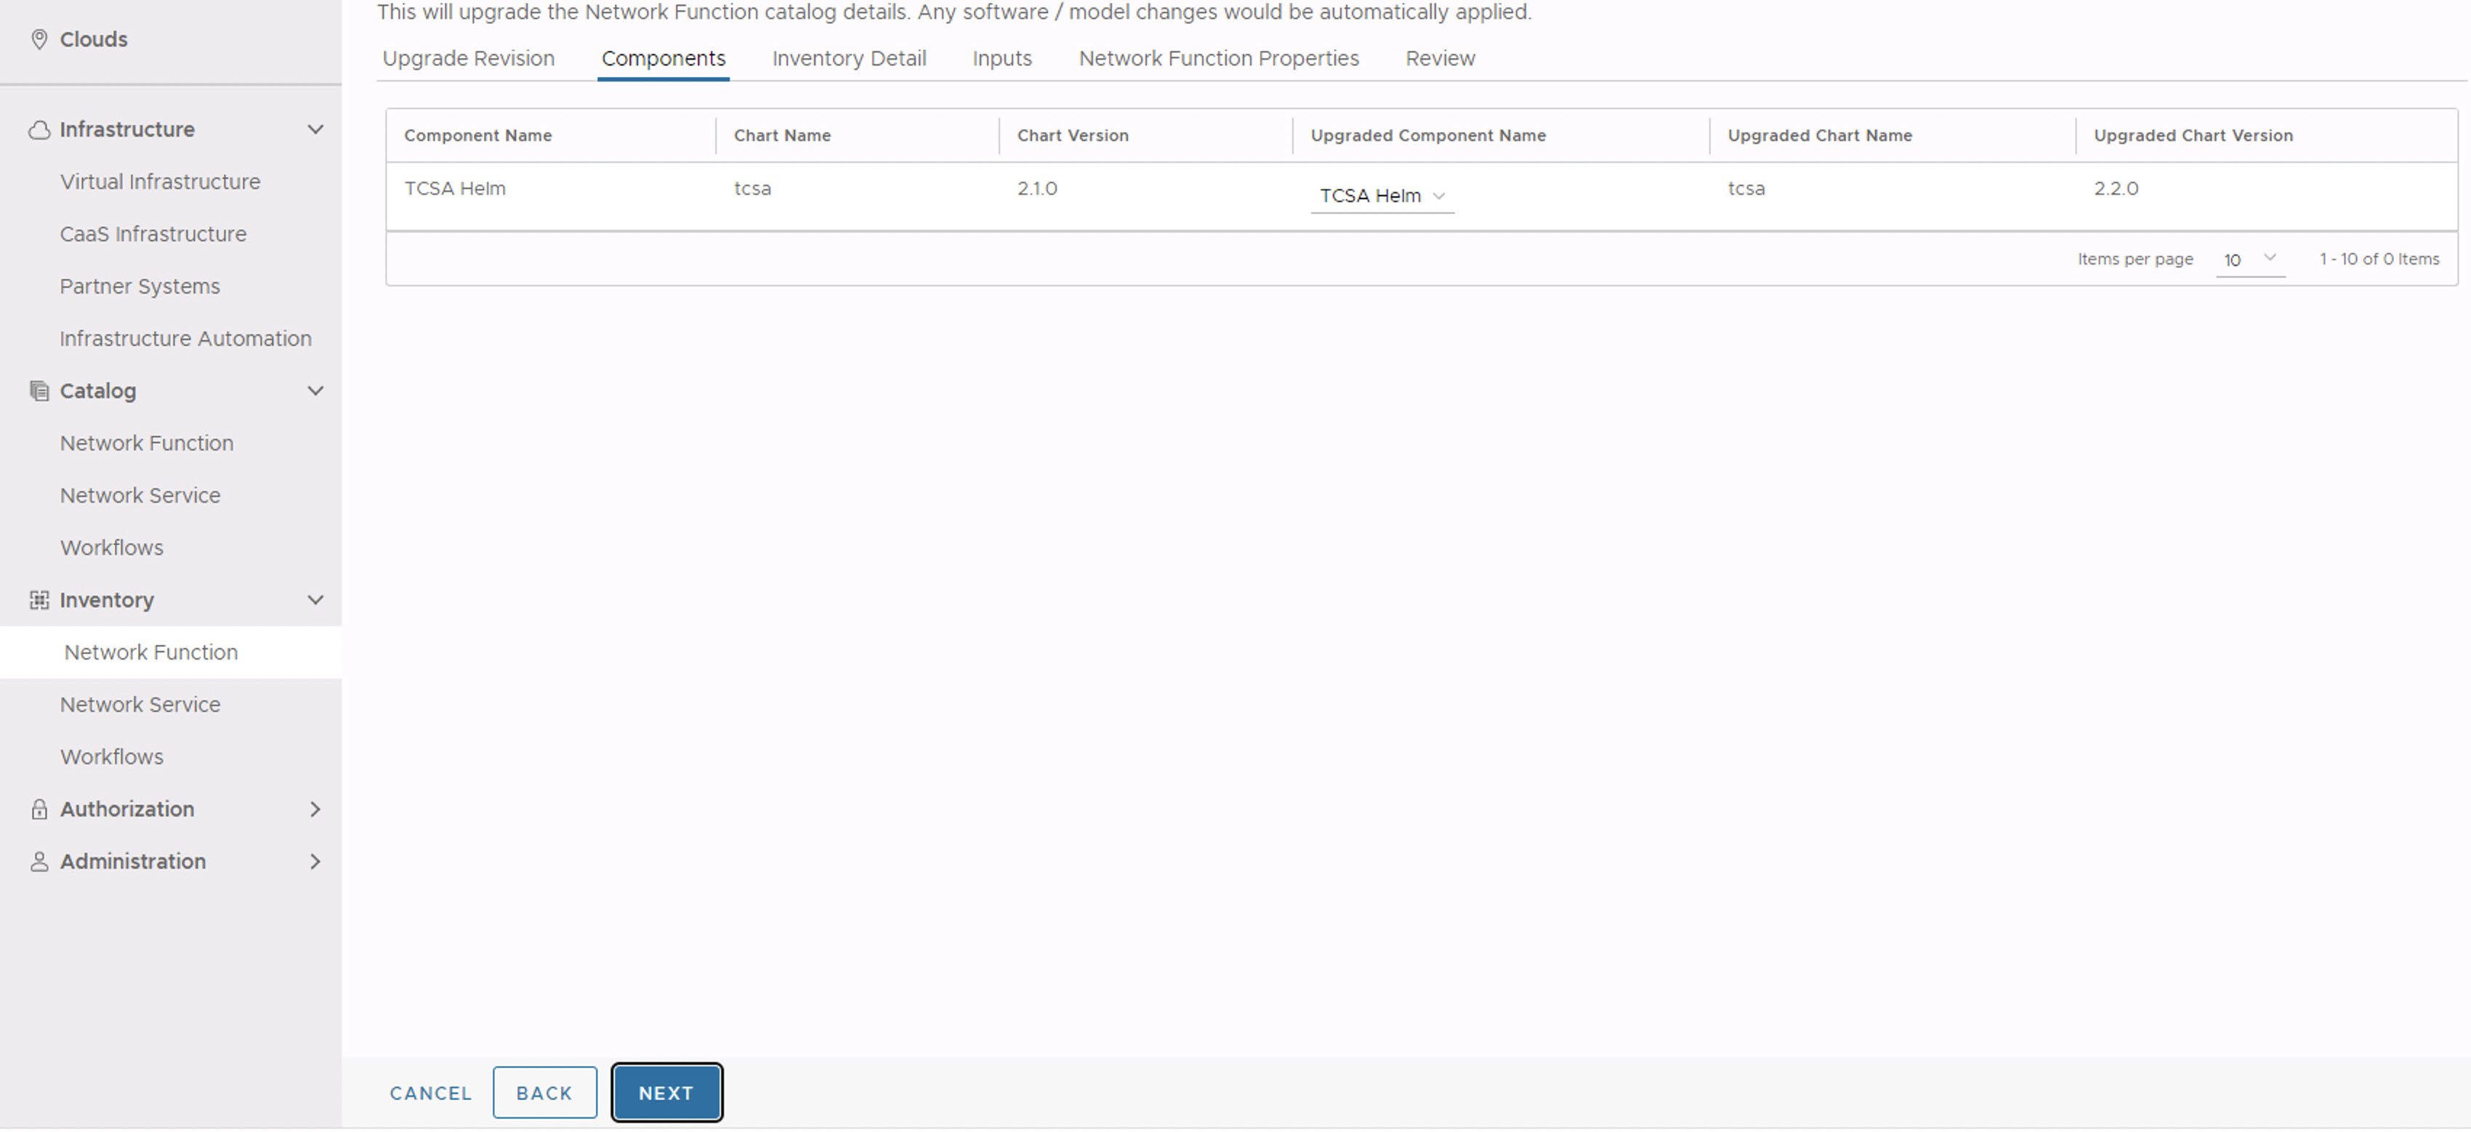Collapse the Catalog section chevron
2471x1132 pixels.
(315, 392)
